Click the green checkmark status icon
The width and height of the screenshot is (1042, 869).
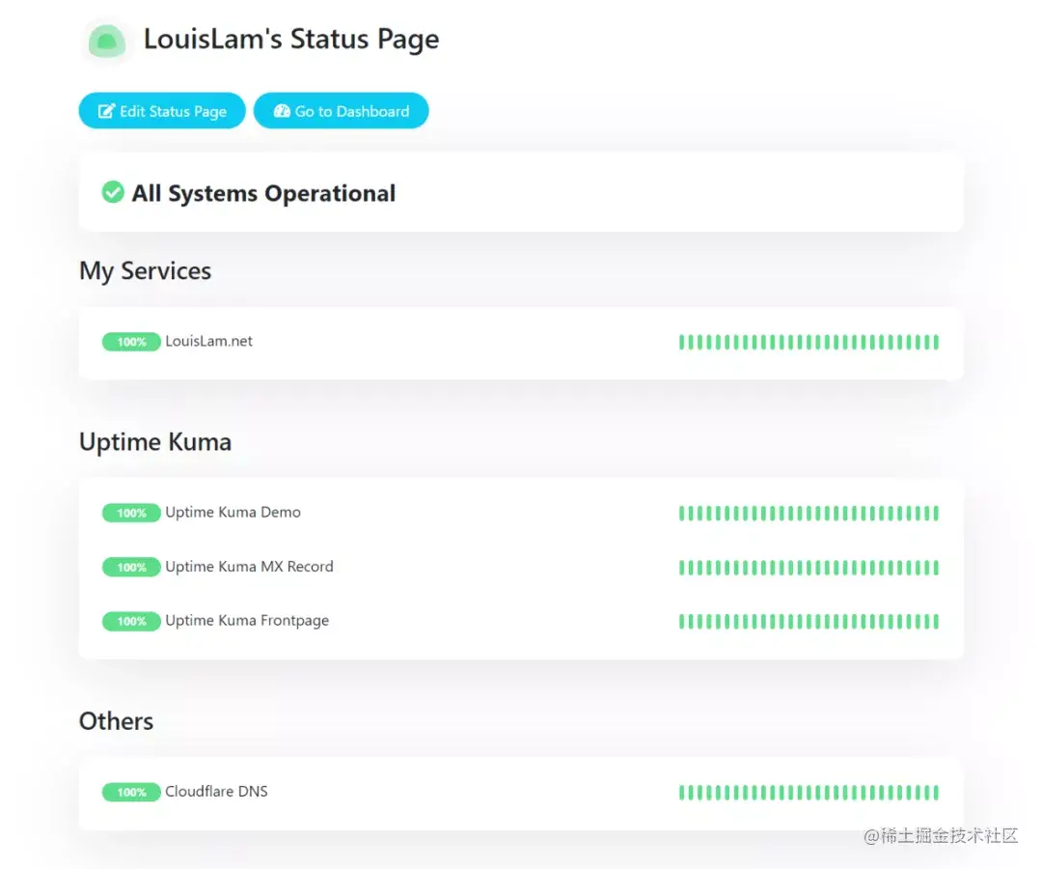pyautogui.click(x=113, y=192)
